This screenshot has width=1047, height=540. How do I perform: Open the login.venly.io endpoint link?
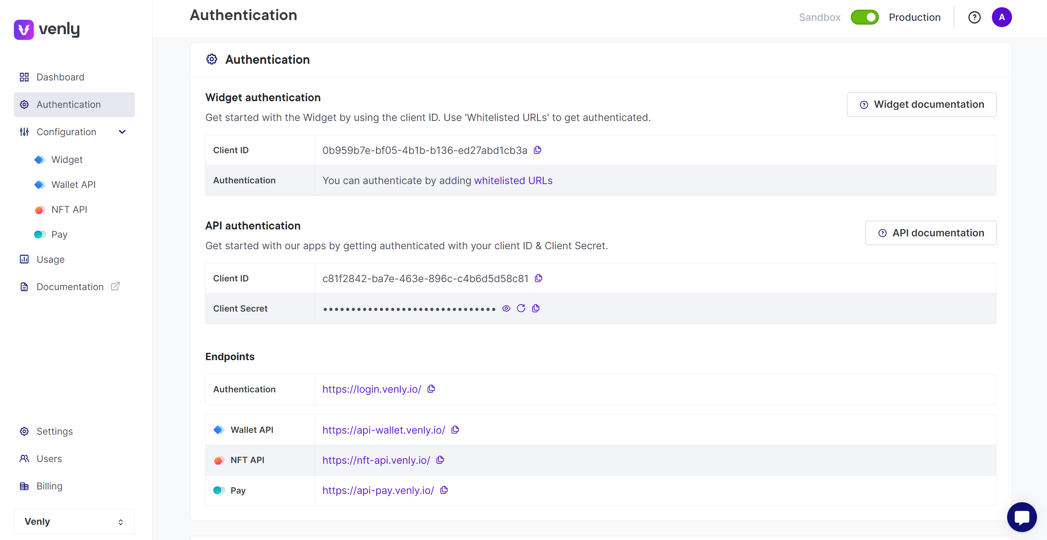372,389
